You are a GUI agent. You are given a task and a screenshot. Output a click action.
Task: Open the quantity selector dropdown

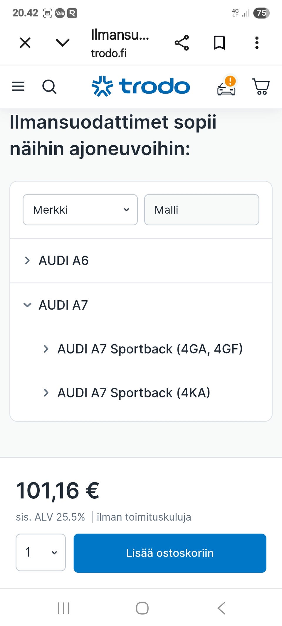(x=41, y=552)
